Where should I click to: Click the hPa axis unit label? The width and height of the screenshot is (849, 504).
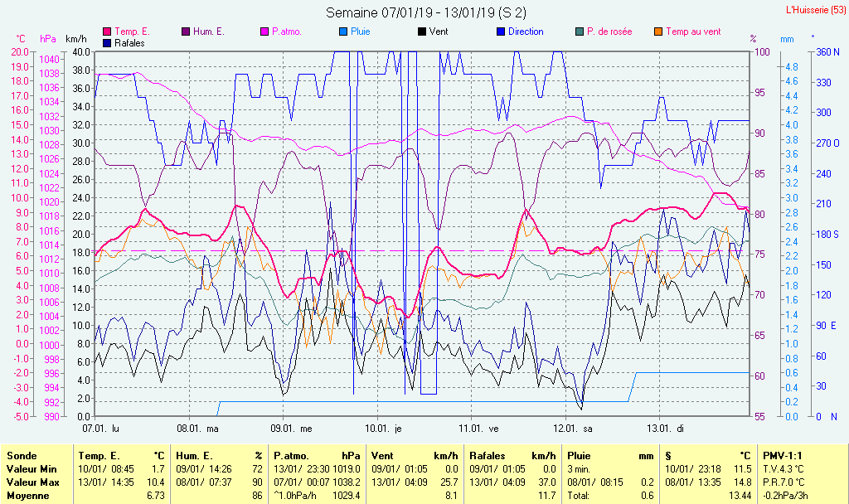click(47, 39)
